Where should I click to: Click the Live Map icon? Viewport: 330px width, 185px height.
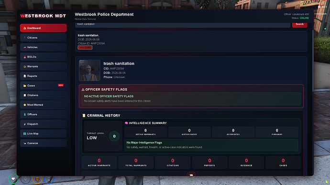coord(24,134)
